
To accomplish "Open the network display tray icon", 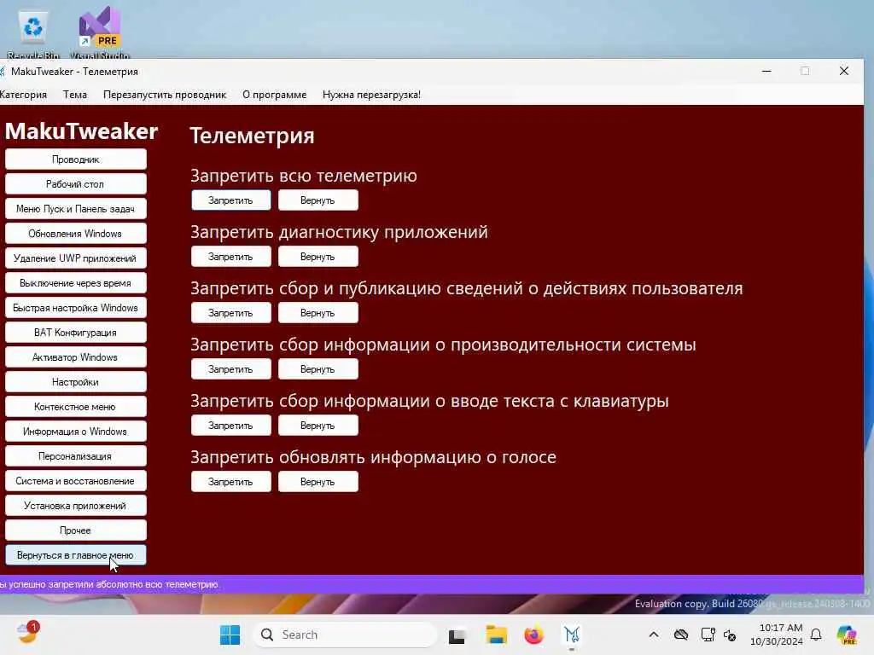I will pyautogui.click(x=708, y=635).
